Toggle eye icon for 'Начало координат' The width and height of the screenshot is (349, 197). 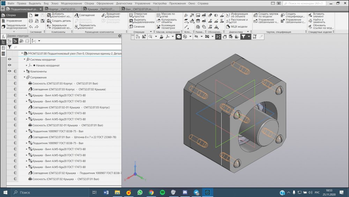click(x=9, y=65)
